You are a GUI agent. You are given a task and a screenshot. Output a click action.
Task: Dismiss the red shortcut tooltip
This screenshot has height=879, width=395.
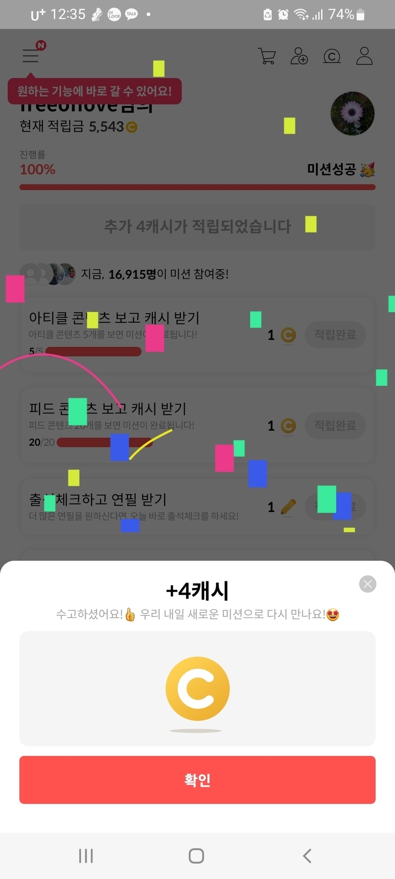point(95,91)
